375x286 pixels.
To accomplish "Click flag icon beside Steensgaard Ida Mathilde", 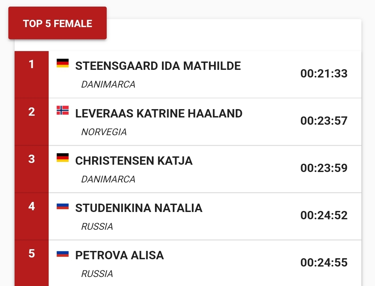I will [63, 63].
